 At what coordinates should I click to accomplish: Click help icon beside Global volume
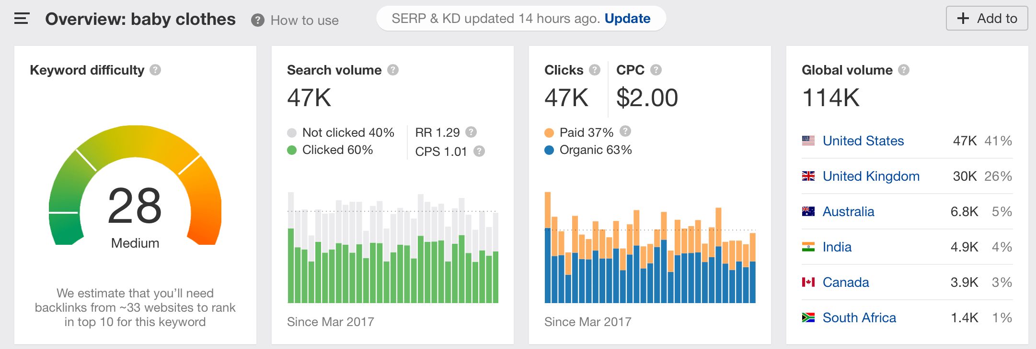[904, 70]
